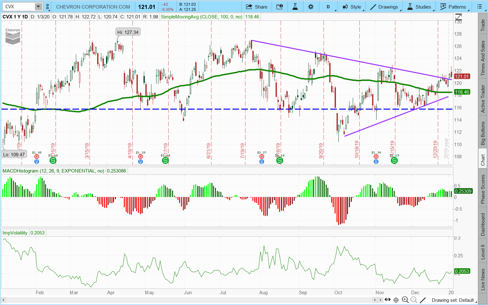Click the Share button
Viewport: 488px width, 305px height.
click(257, 7)
